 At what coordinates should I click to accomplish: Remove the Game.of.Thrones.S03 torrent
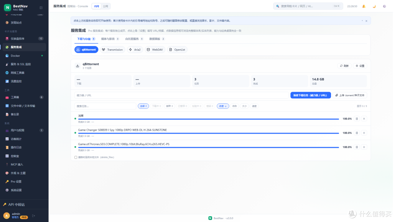click(x=364, y=147)
